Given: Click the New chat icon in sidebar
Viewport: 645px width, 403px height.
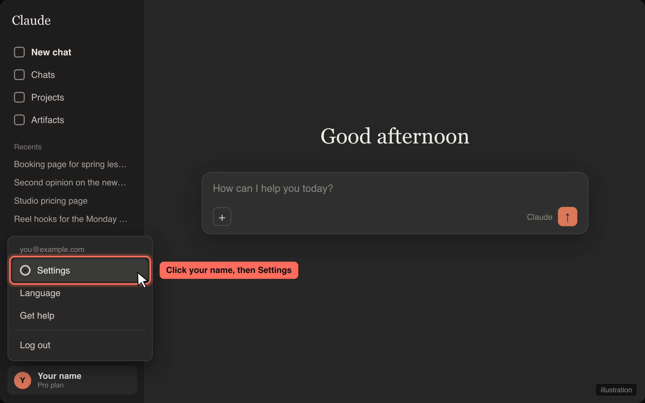Looking at the screenshot, I should point(19,52).
